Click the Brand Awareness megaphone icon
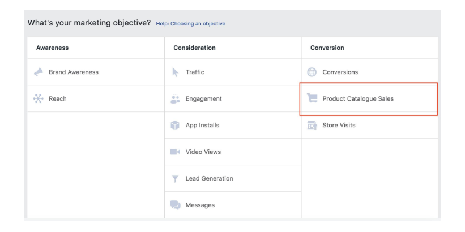 pyautogui.click(x=39, y=72)
